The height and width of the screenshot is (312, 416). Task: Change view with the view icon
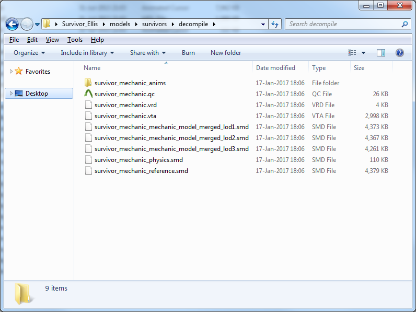352,53
